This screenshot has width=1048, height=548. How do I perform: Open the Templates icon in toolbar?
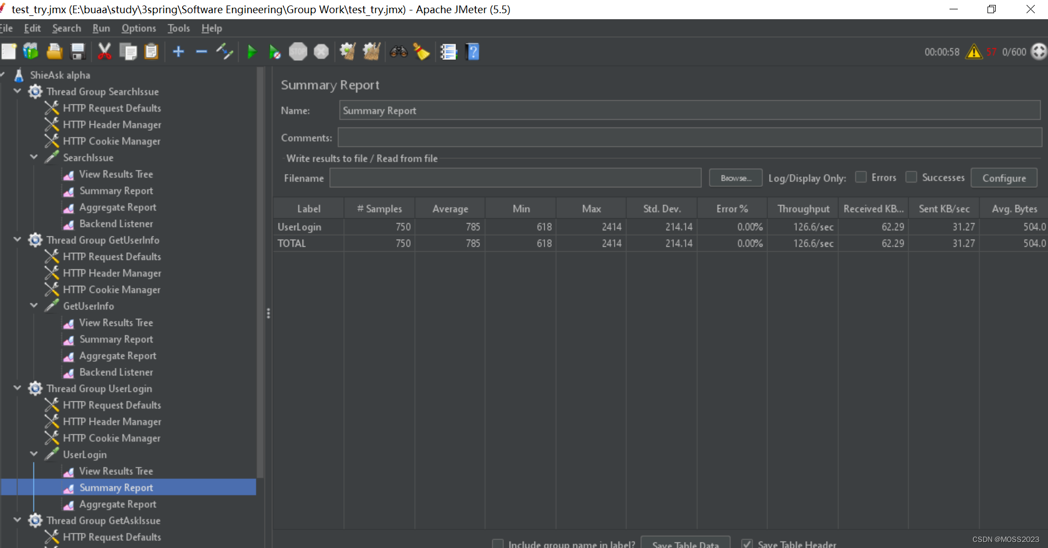point(31,52)
